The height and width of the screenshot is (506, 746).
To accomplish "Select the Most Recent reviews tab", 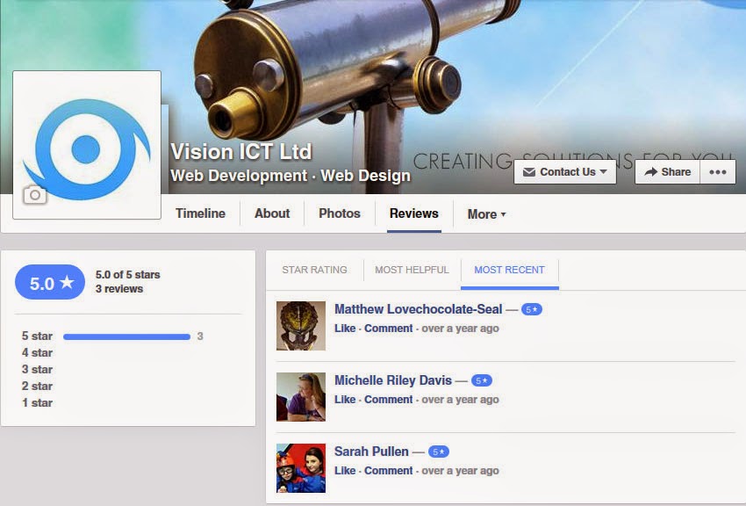I will (510, 270).
